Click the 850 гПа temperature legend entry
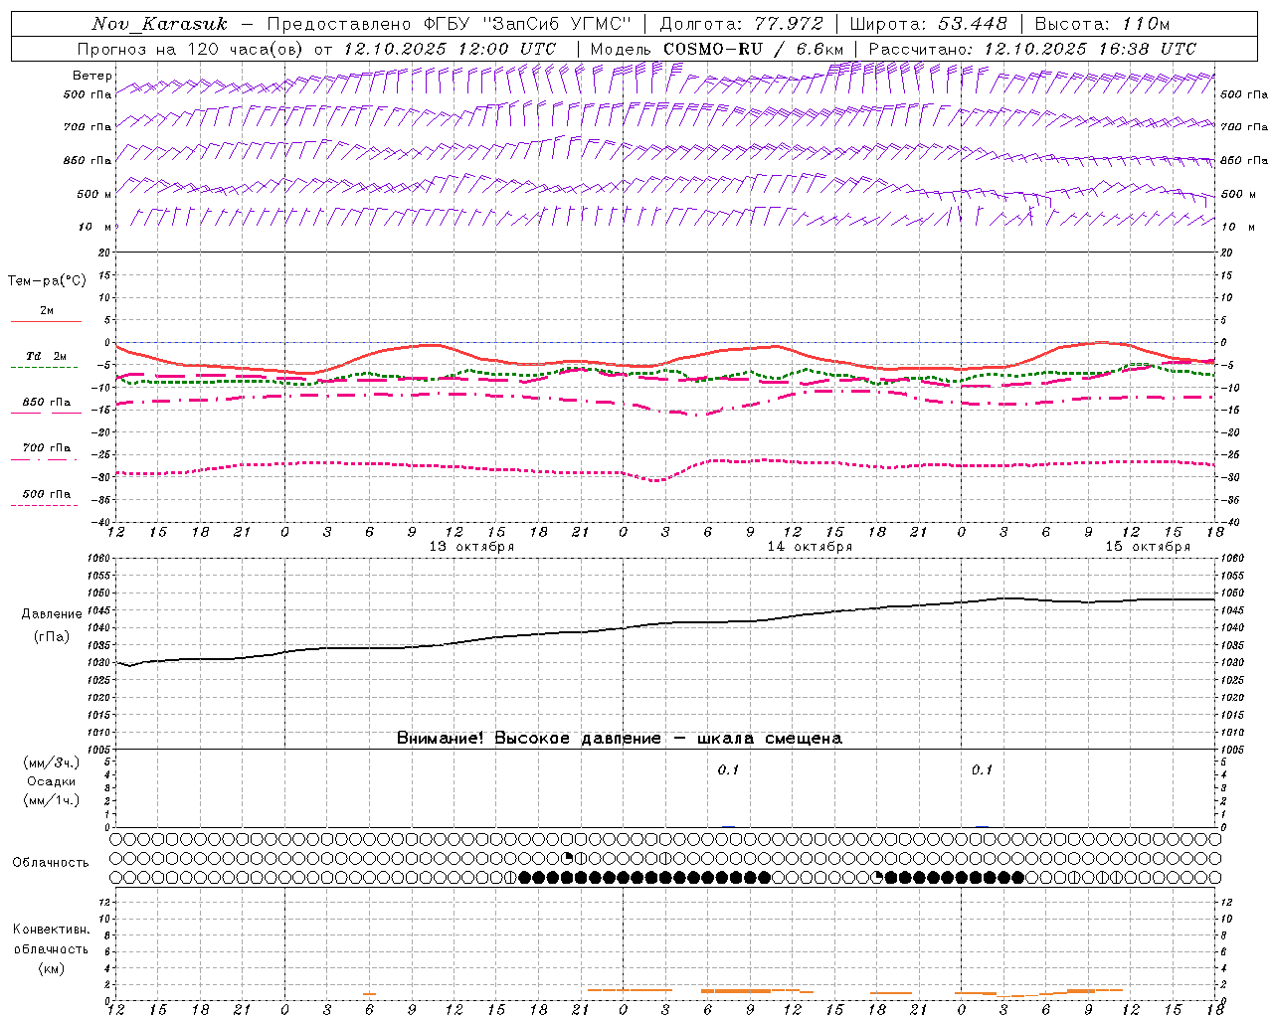 click(46, 403)
